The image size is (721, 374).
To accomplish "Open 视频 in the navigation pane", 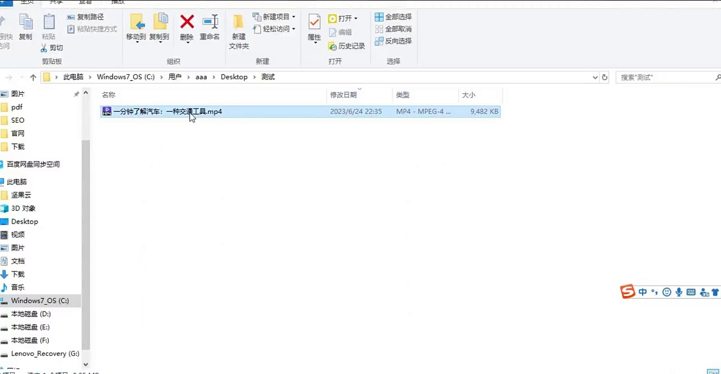I will coord(17,234).
